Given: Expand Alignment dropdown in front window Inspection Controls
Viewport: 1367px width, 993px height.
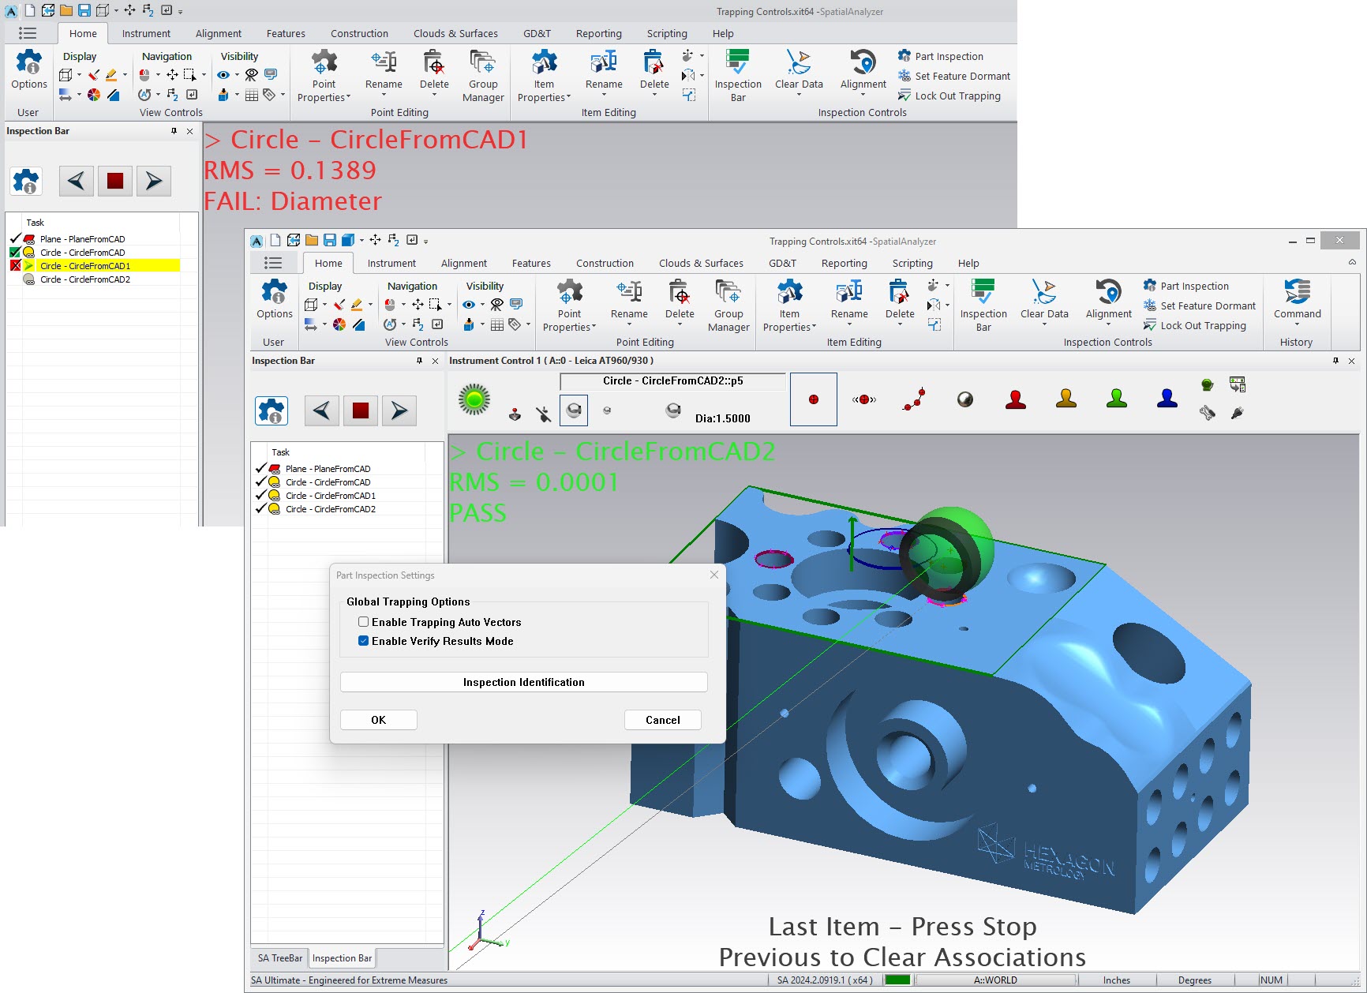Looking at the screenshot, I should (1108, 324).
